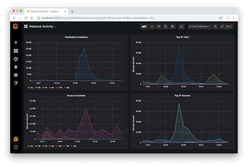This screenshot has width=248, height=167.
Task: Open the Top IP Sources panel title menu
Action: [x=182, y=95]
